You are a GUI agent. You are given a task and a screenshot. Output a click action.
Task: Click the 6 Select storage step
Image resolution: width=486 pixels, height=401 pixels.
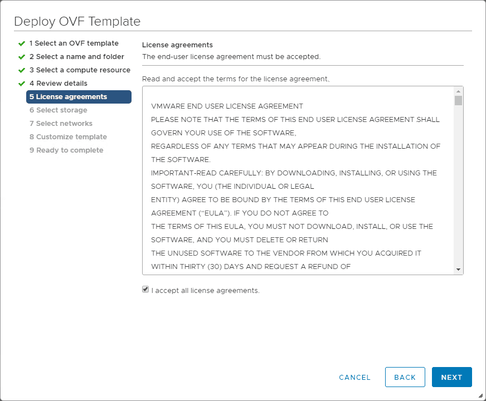(x=58, y=110)
